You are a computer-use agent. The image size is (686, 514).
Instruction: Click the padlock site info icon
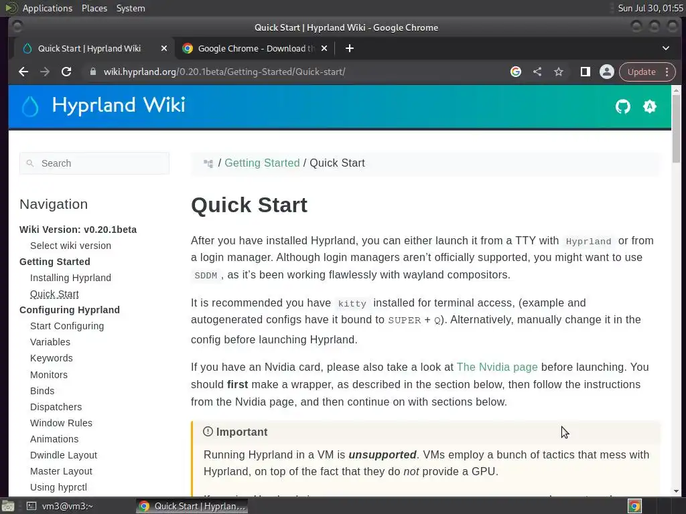coord(92,72)
